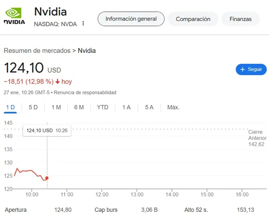
Task: Show the 1 A yearly range
Action: pyautogui.click(x=126, y=107)
